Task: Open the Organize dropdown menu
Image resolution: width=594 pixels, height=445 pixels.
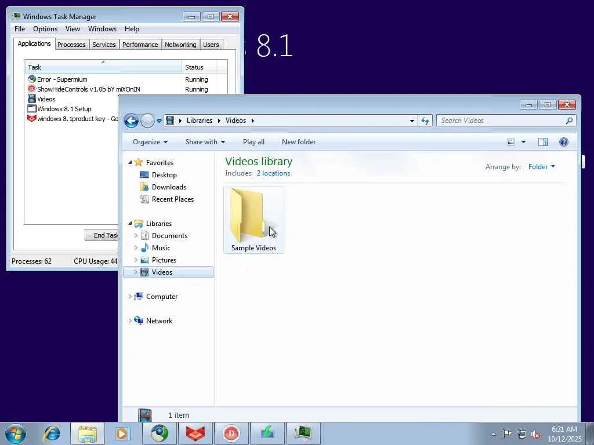Action: [150, 142]
